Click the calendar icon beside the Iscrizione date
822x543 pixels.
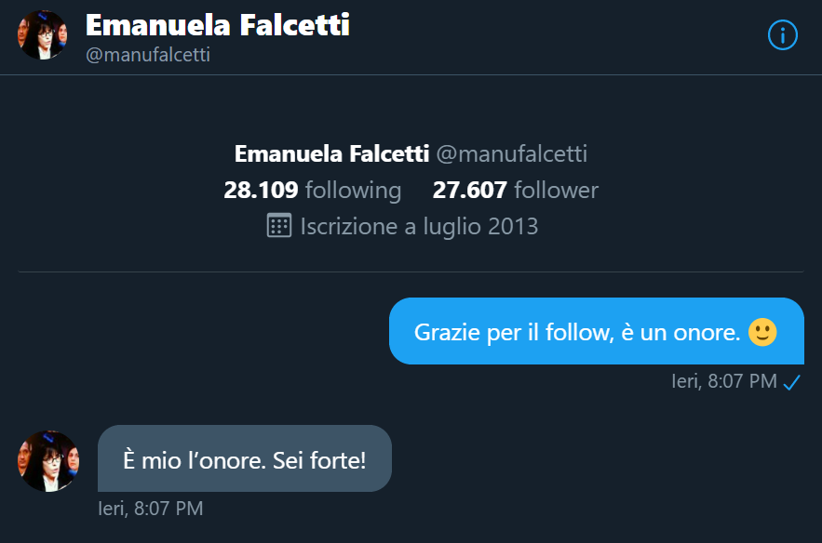pyautogui.click(x=279, y=226)
